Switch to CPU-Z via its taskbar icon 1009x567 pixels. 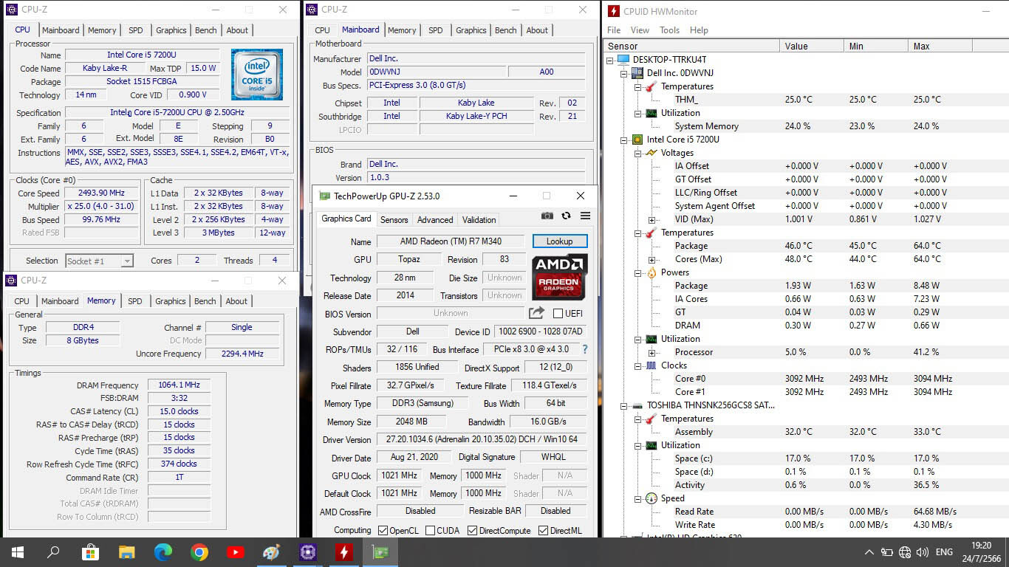307,551
